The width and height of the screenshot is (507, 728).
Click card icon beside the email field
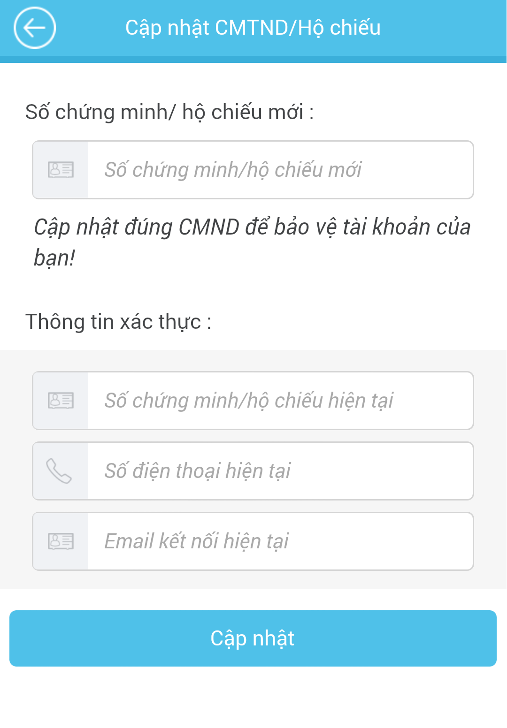[61, 541]
